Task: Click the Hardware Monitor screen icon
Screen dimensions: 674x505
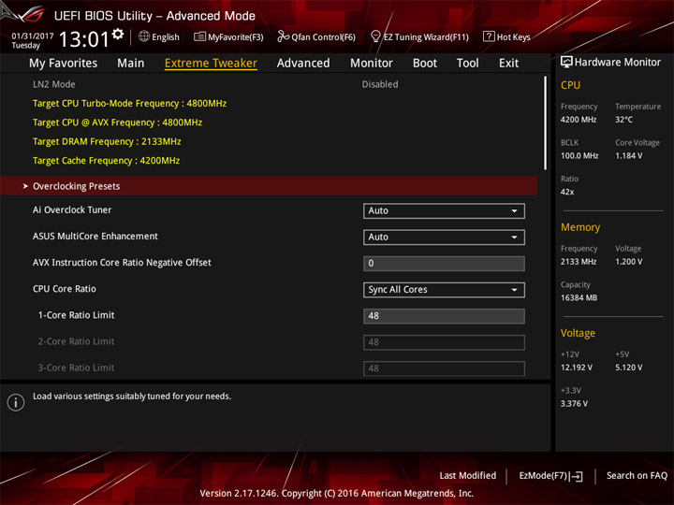Action: (566, 63)
